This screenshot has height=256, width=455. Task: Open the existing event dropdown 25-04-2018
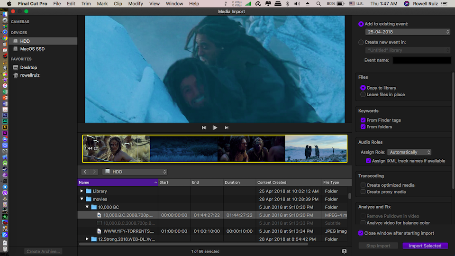(408, 32)
